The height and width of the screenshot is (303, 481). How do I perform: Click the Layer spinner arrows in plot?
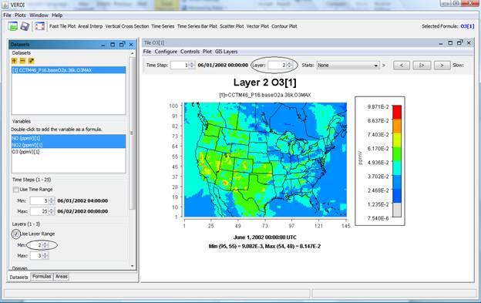[x=289, y=65]
